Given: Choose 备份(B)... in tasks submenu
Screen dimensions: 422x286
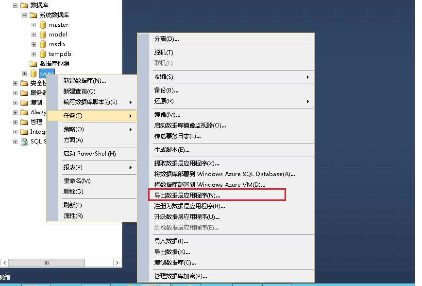Looking at the screenshot, I should 225,90.
